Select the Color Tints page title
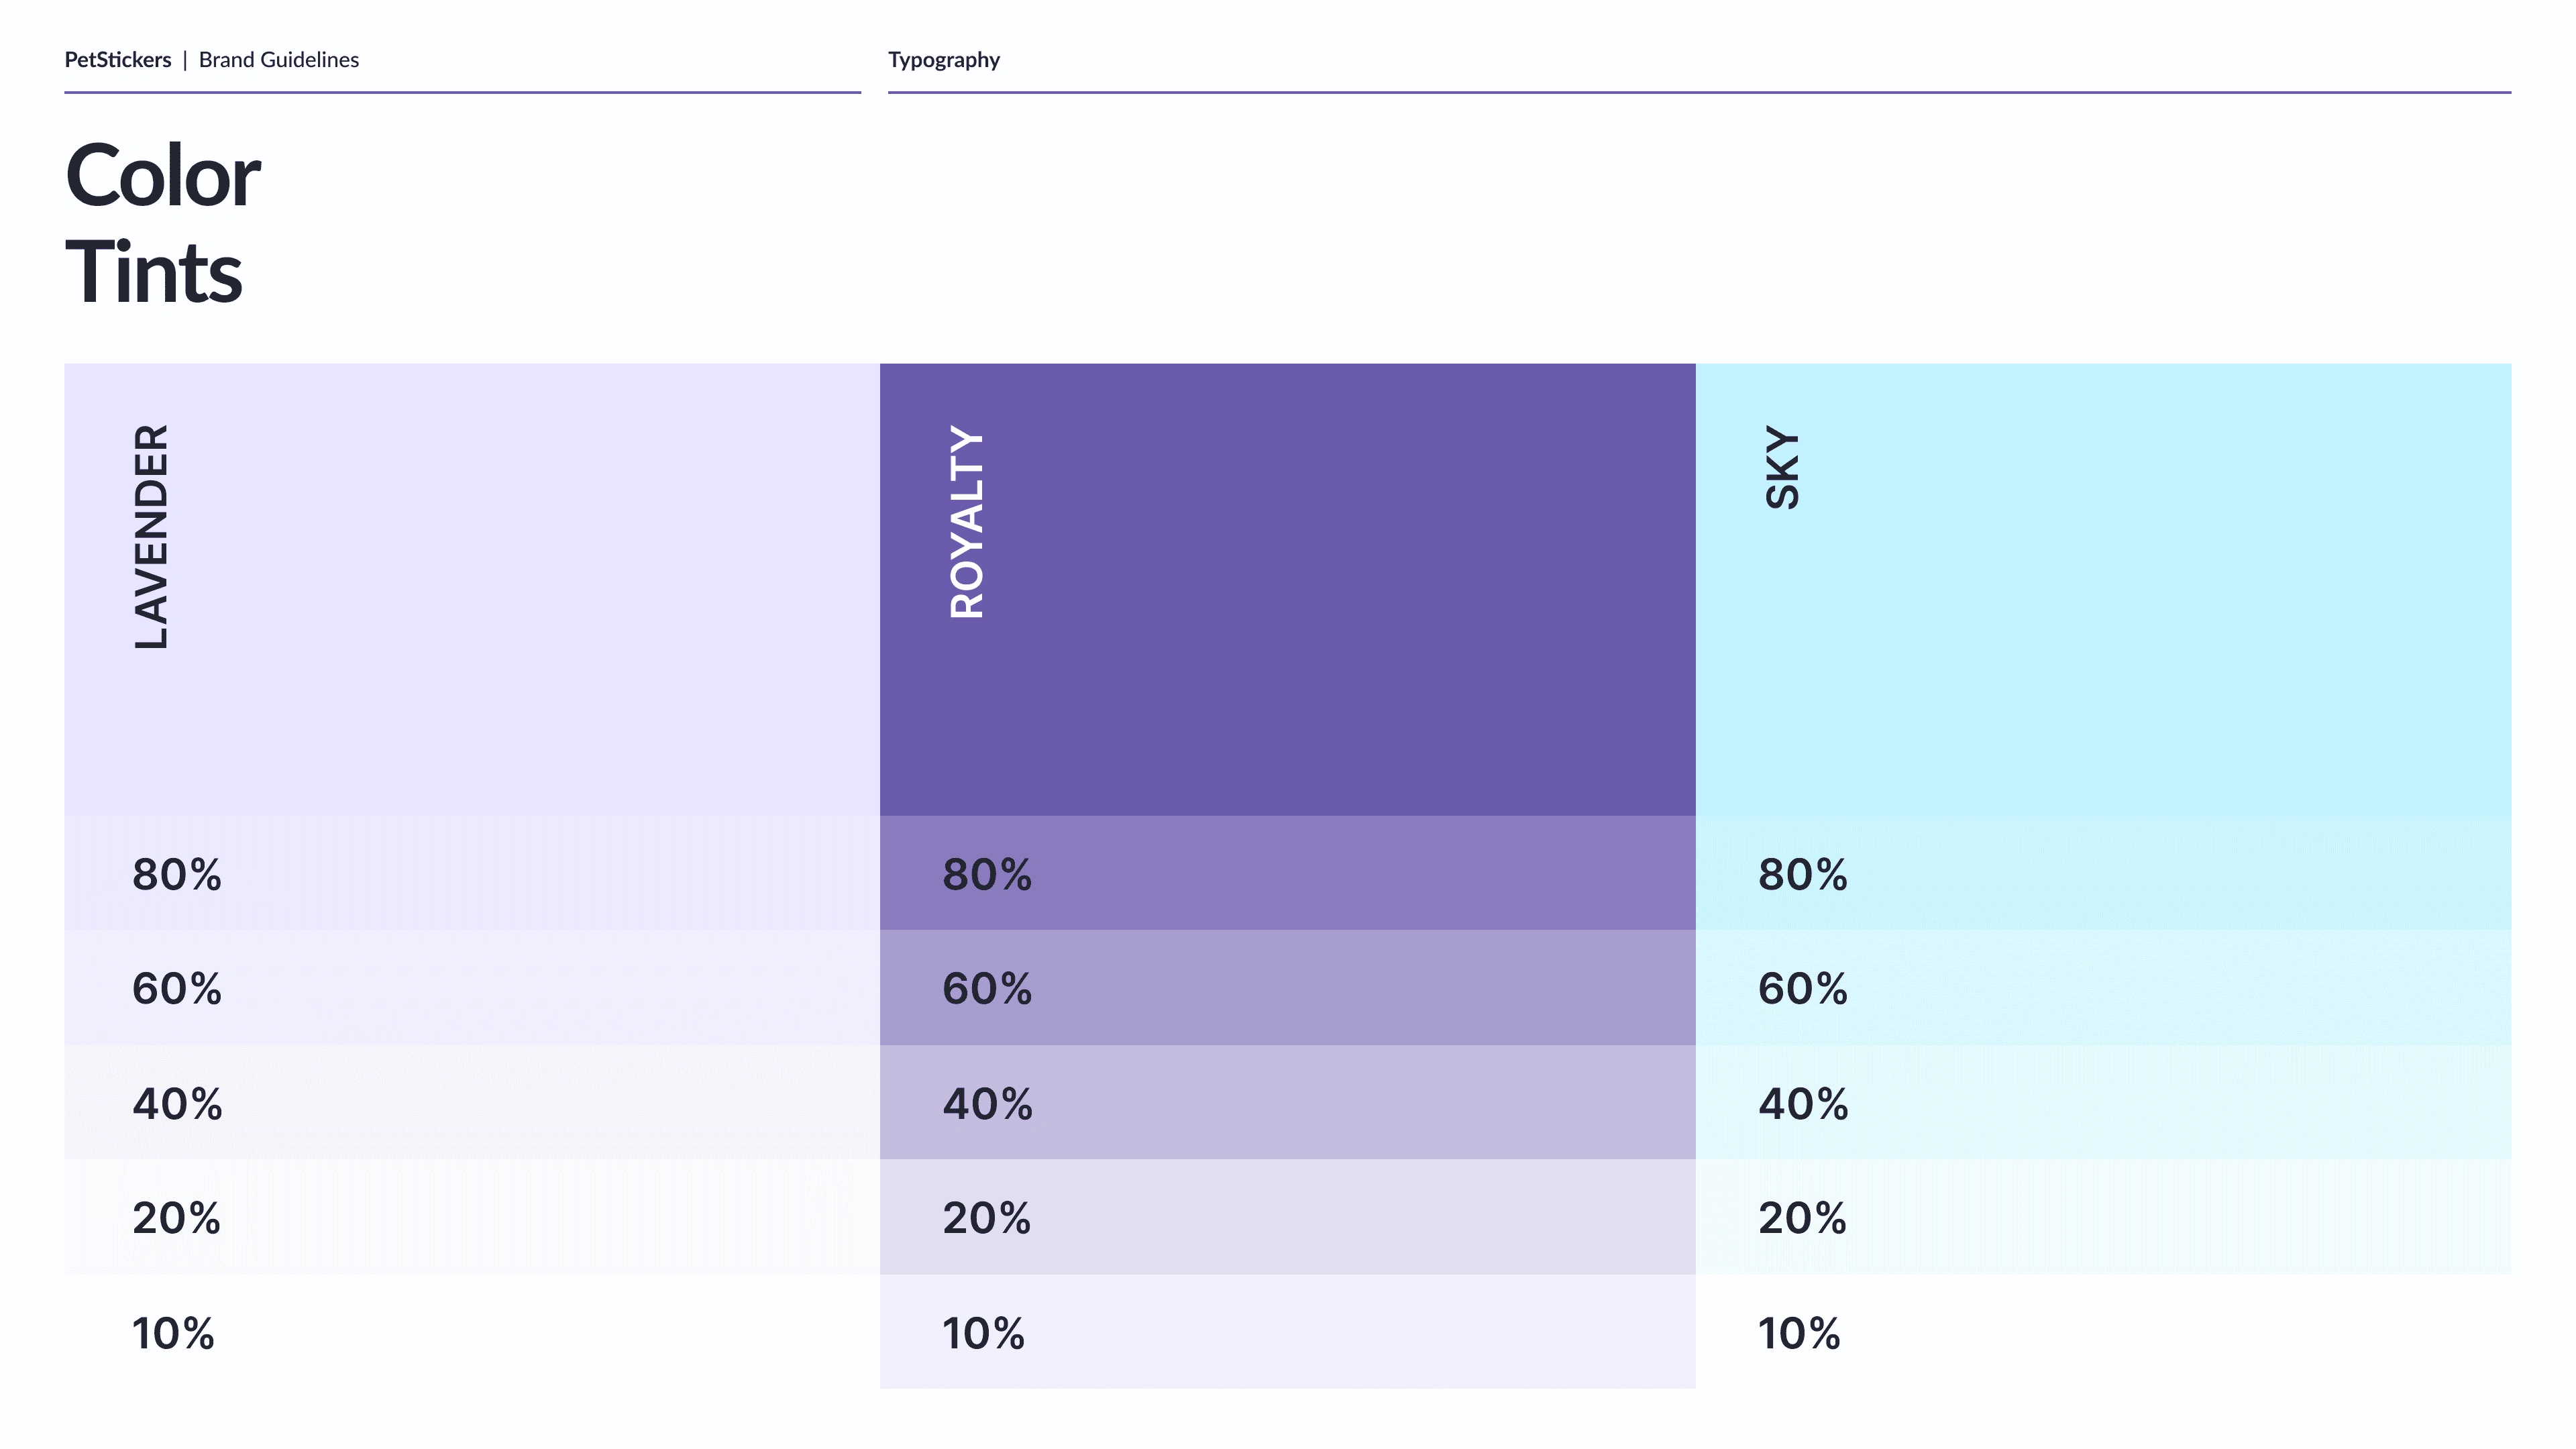 [x=163, y=222]
